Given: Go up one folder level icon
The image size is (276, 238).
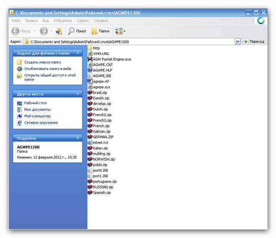Looking at the screenshot, I should click(59, 31).
